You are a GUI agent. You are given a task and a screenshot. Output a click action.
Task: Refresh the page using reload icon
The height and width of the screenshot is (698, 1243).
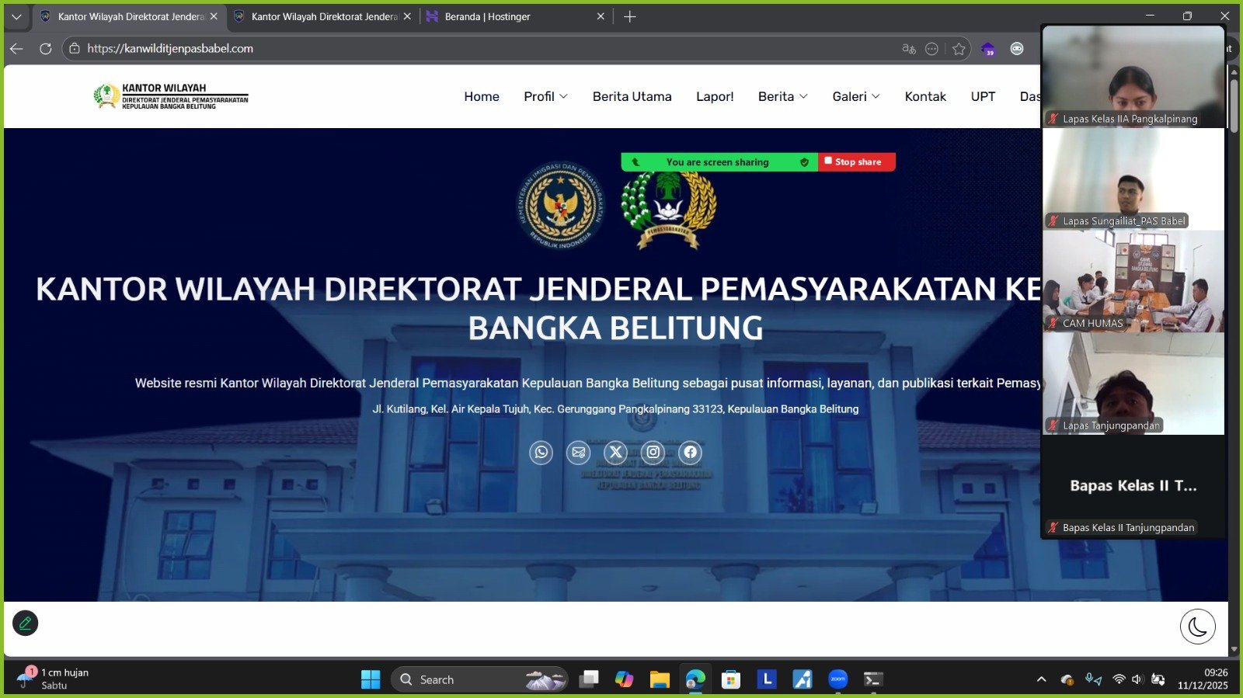click(x=46, y=49)
